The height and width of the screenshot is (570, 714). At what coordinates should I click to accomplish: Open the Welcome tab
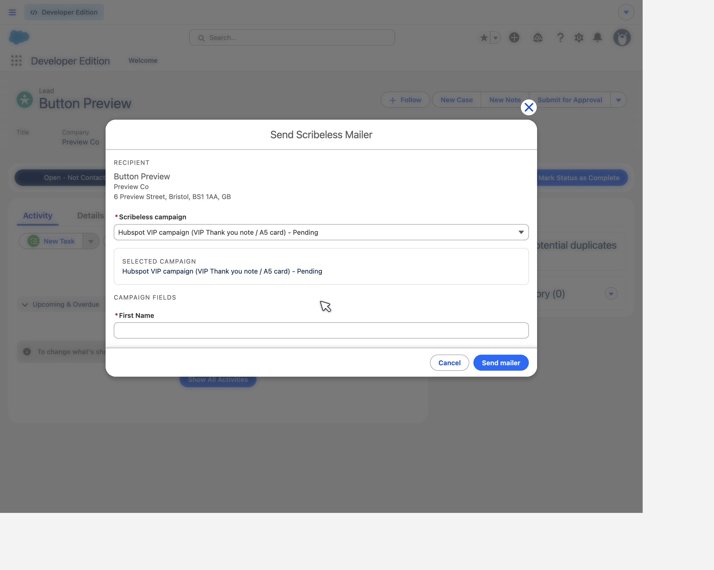coord(143,61)
